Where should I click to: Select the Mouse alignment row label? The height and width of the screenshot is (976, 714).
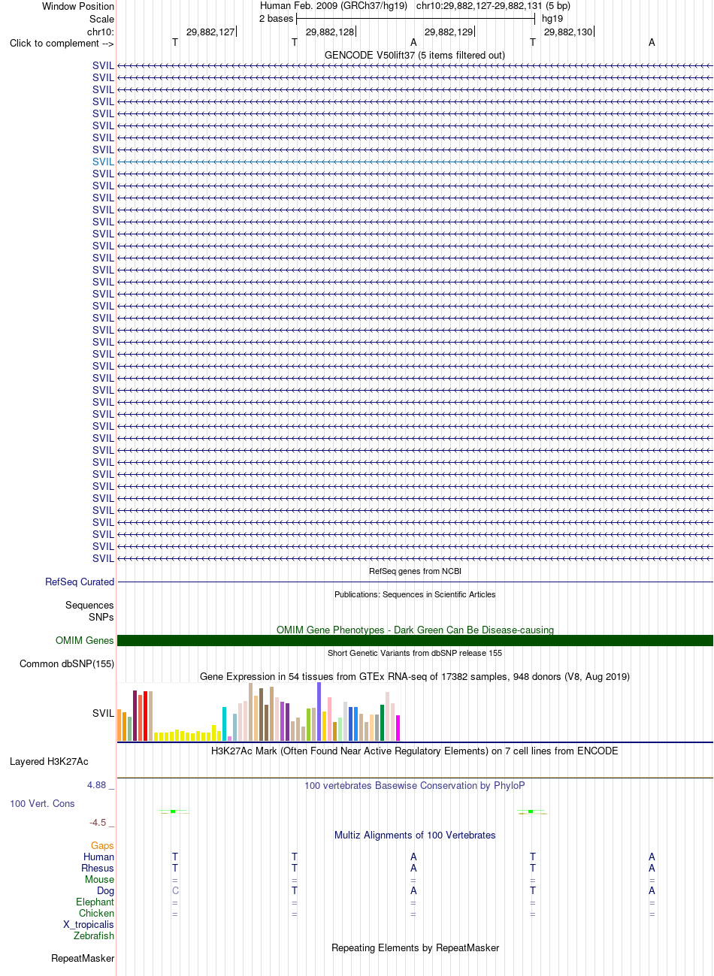tap(99, 879)
